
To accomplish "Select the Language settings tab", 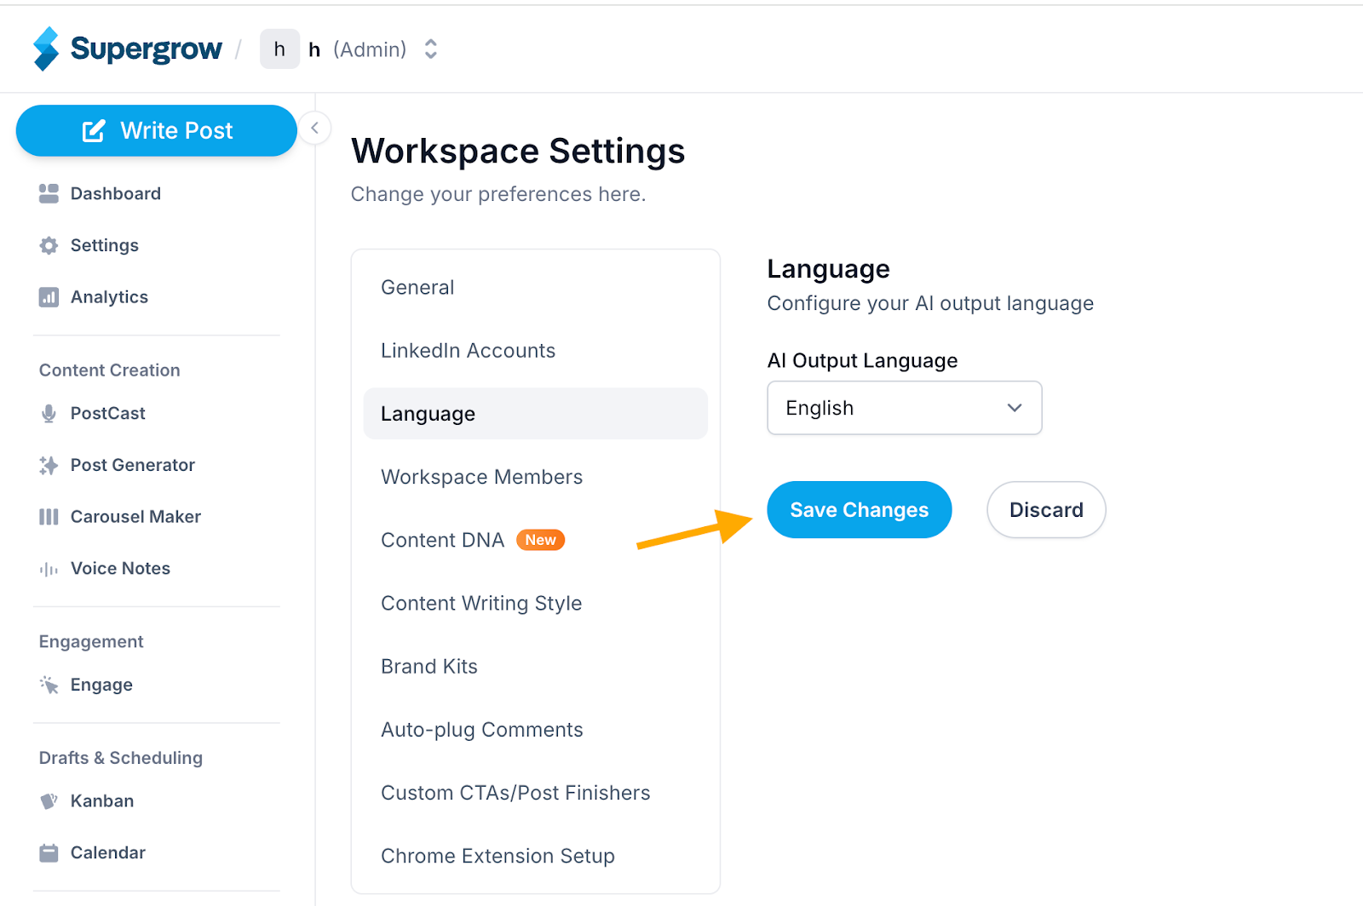I will click(536, 414).
